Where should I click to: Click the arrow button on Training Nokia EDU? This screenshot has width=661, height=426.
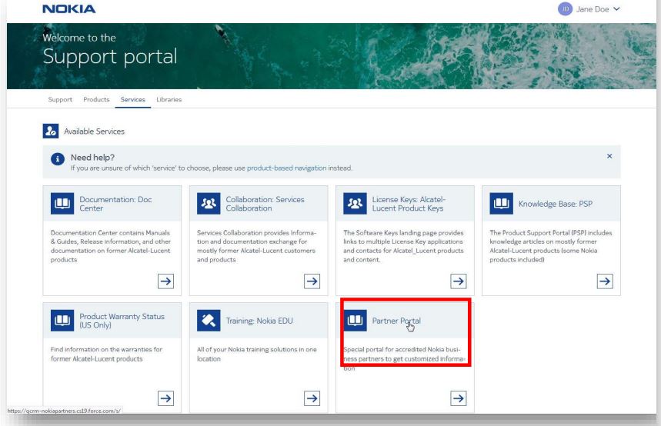tap(312, 398)
